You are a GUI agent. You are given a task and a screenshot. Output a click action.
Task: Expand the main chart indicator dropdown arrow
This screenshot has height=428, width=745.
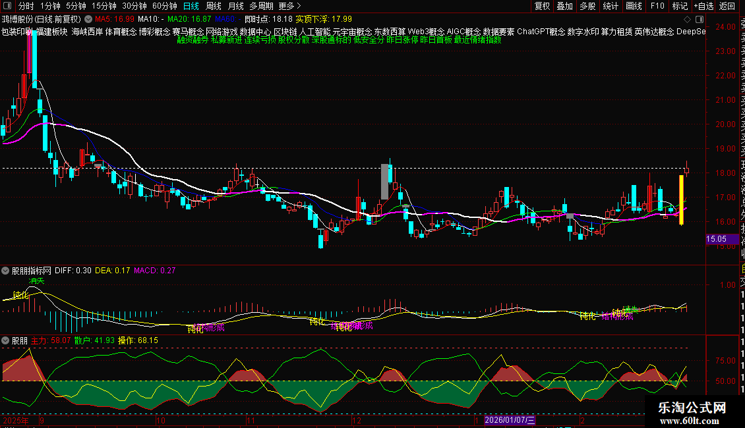click(x=90, y=19)
